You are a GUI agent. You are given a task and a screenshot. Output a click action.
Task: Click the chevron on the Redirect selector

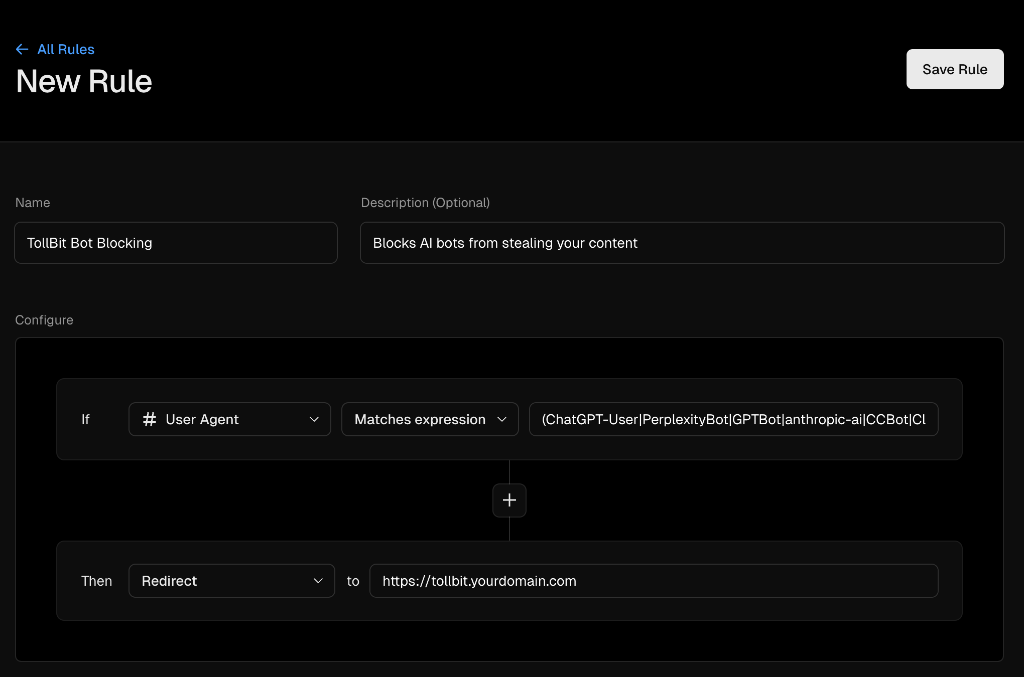318,581
